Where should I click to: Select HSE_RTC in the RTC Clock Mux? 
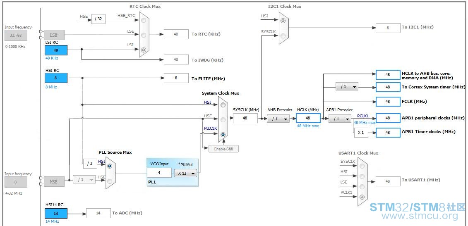pyautogui.click(x=144, y=20)
